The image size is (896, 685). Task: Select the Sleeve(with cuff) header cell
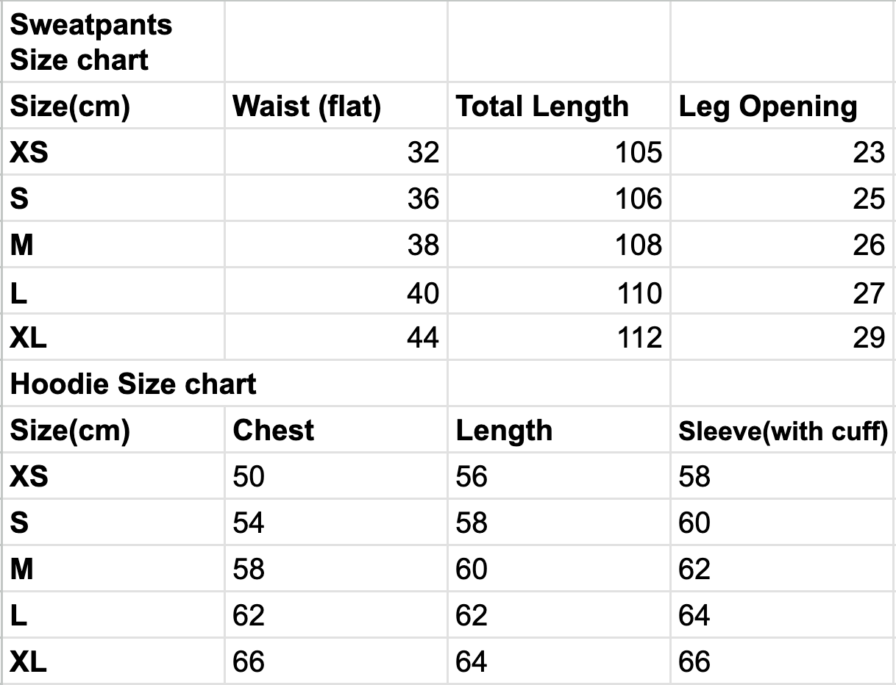(x=782, y=431)
